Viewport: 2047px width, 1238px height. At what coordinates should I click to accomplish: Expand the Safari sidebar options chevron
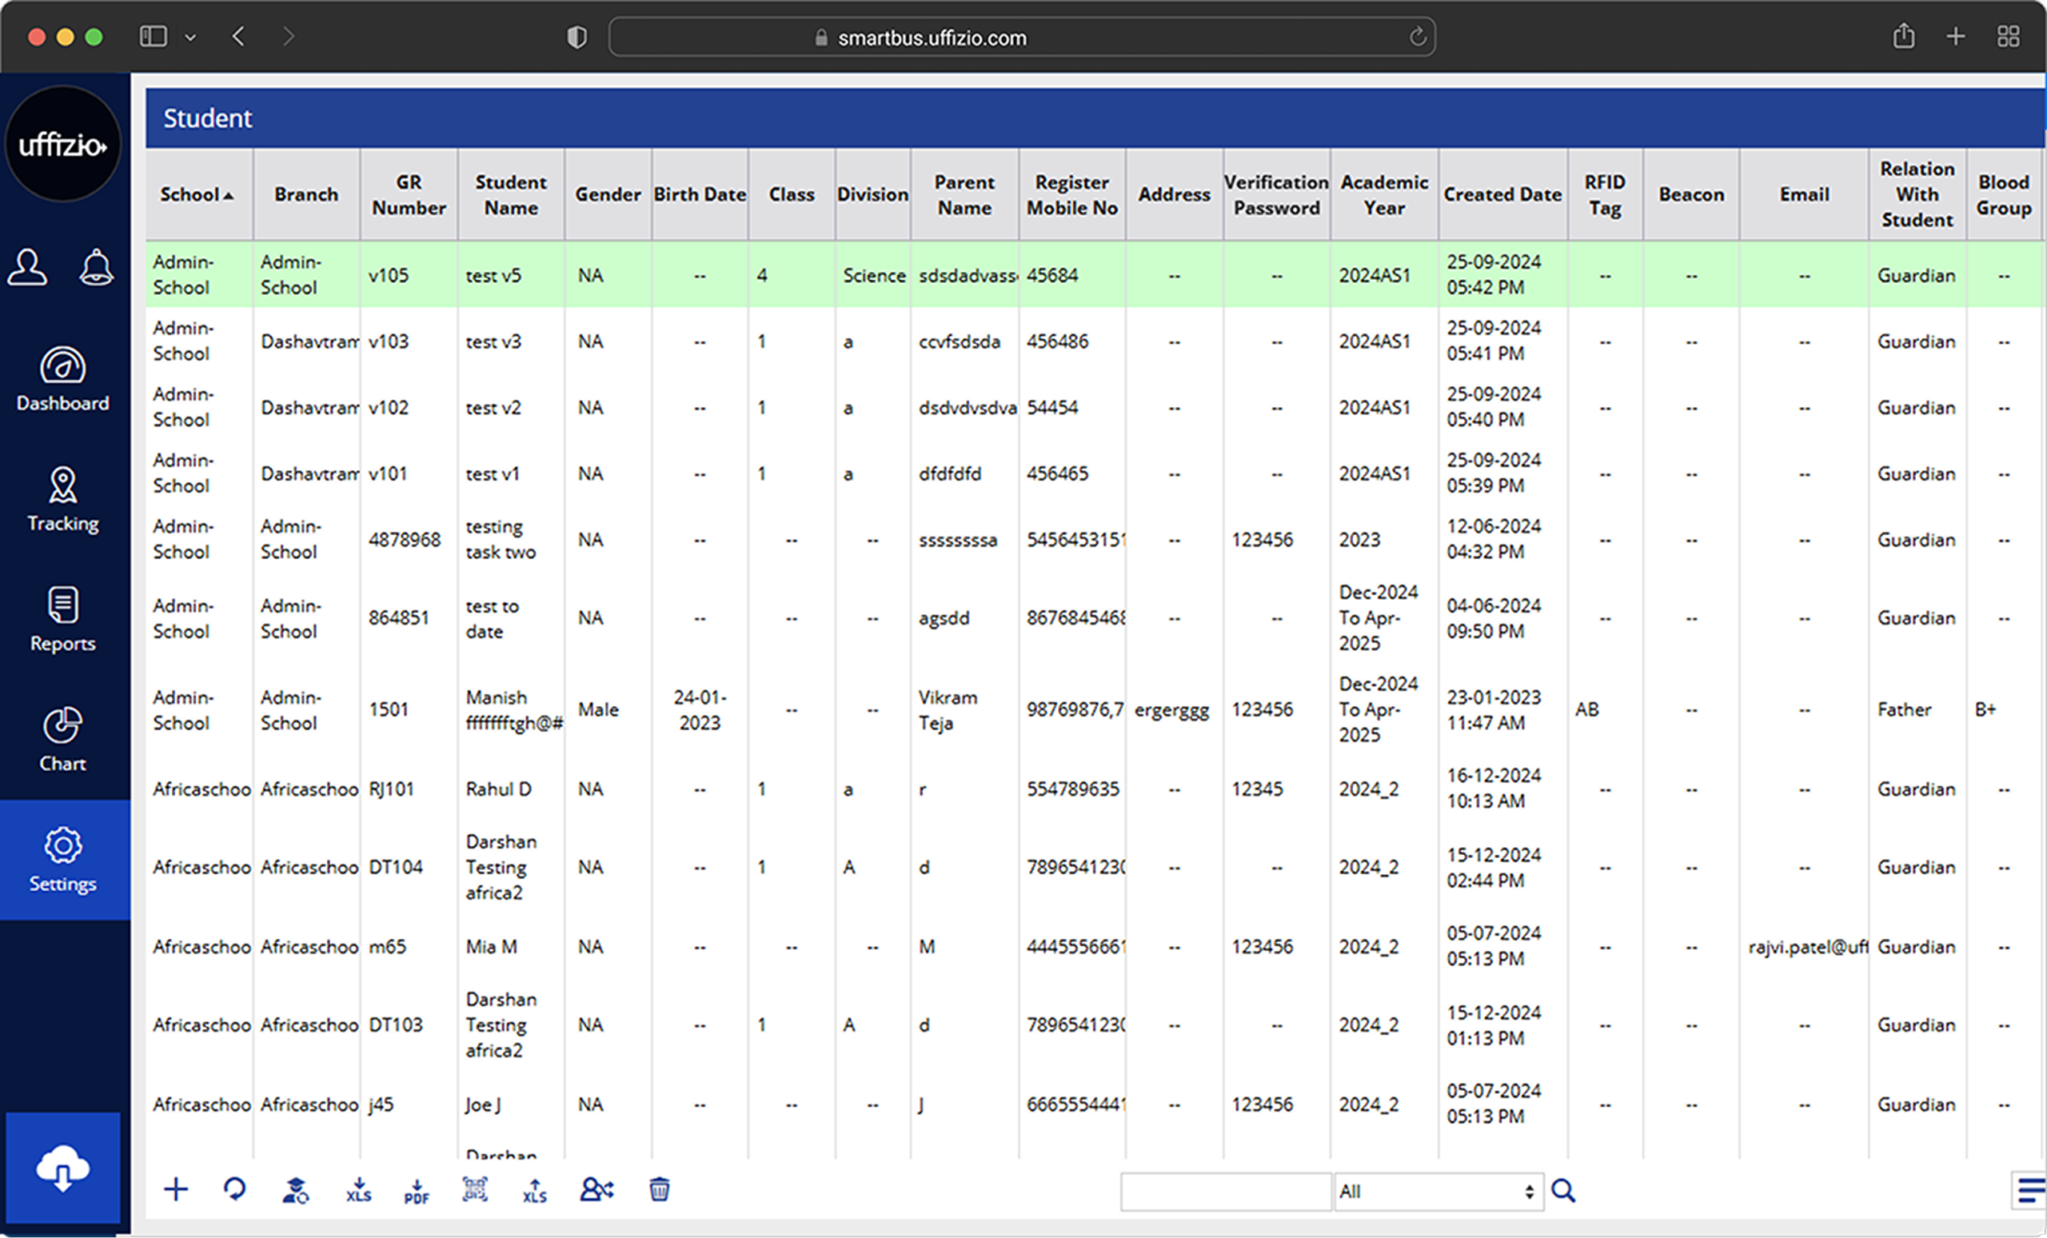[x=190, y=38]
